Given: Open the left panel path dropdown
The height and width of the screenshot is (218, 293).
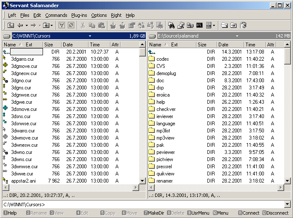Looking at the screenshot, I should tap(90, 36).
